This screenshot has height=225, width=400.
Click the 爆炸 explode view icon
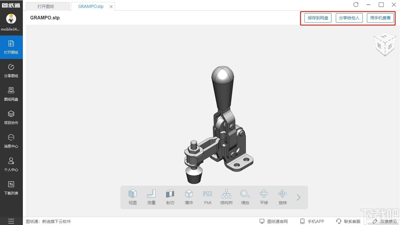189,197
